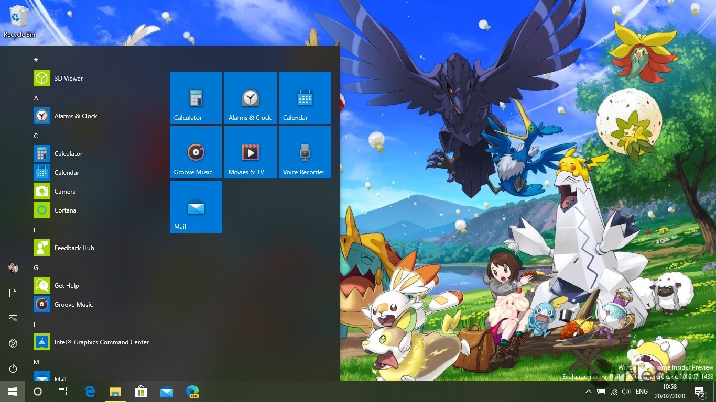
Task: Open the Groove Music pinned tile
Action: (x=196, y=152)
